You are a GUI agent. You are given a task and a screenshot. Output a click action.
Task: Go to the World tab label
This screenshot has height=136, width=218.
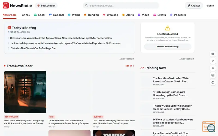(x=76, y=15)
